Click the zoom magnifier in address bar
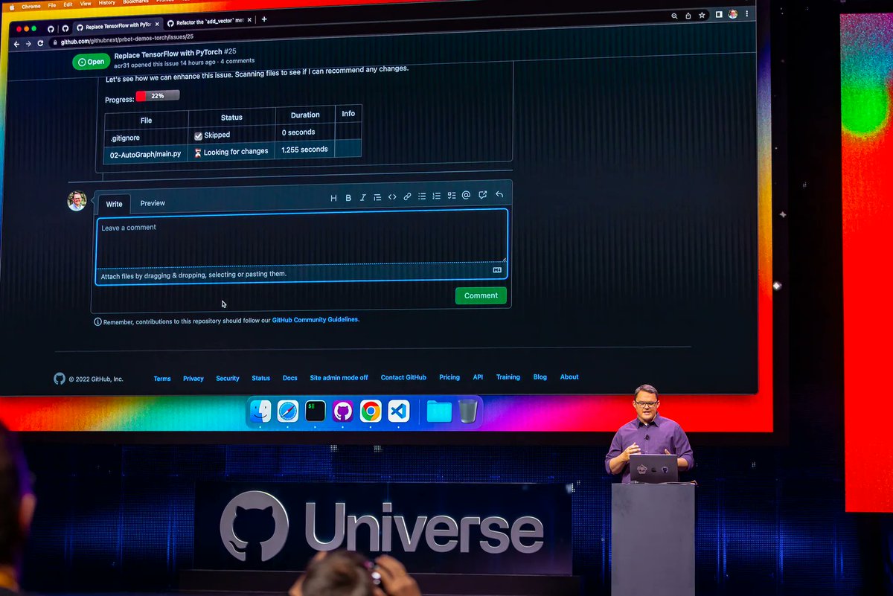Image resolution: width=893 pixels, height=596 pixels. pyautogui.click(x=674, y=16)
